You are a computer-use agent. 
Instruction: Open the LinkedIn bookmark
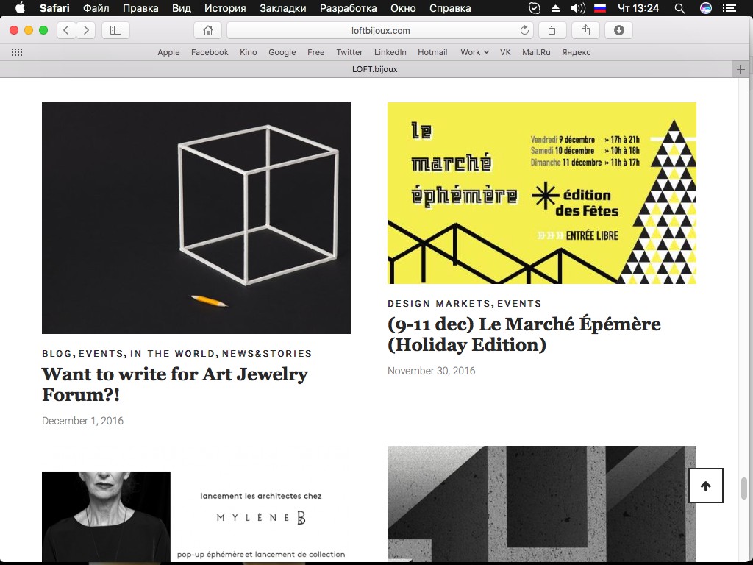click(390, 52)
